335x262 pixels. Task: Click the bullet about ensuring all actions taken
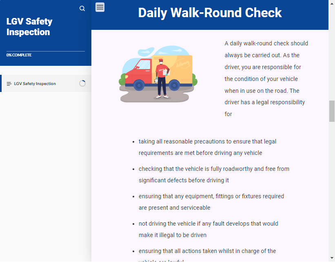point(207,251)
